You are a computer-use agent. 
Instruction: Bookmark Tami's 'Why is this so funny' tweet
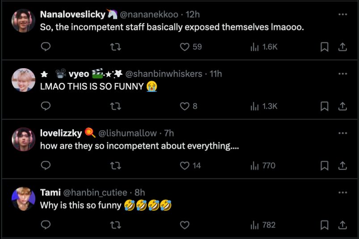[x=325, y=225]
